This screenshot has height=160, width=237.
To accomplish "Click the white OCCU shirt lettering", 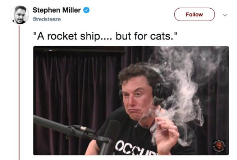I will pos(135,149).
